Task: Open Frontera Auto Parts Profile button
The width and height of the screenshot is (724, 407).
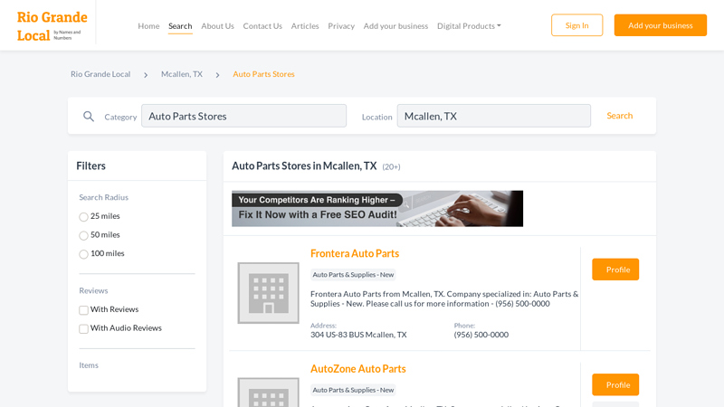Action: (x=615, y=270)
